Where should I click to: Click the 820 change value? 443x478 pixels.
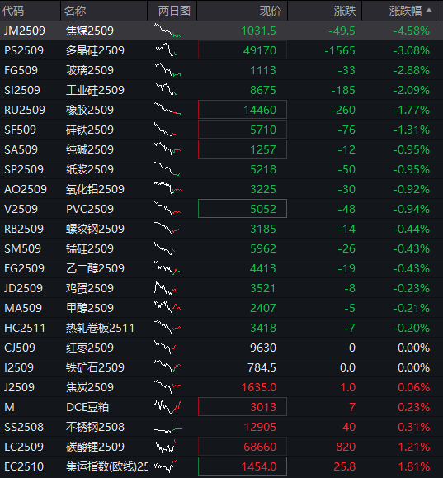click(346, 447)
